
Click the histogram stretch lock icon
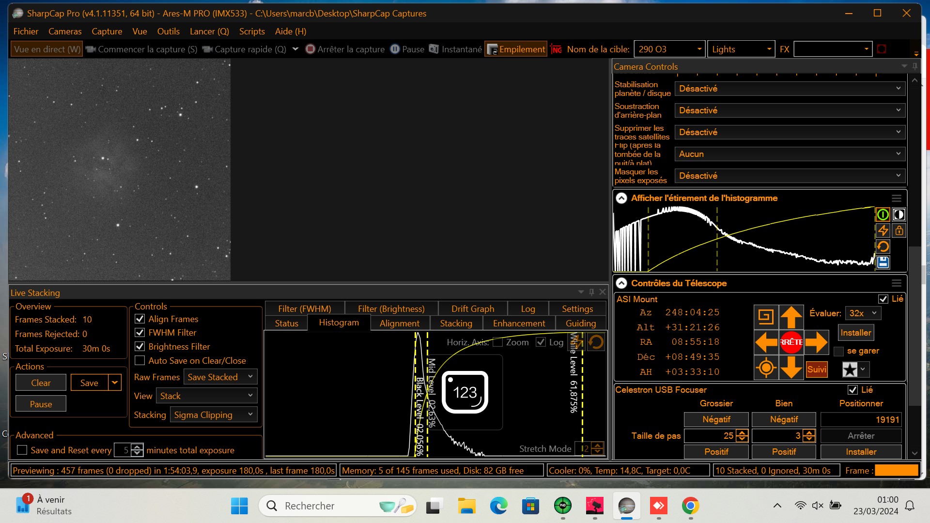tap(899, 231)
